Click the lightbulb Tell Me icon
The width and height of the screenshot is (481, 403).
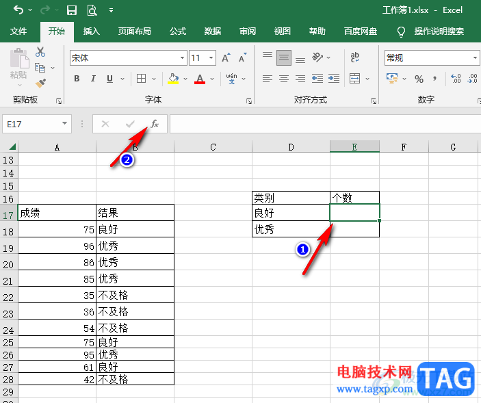[401, 31]
